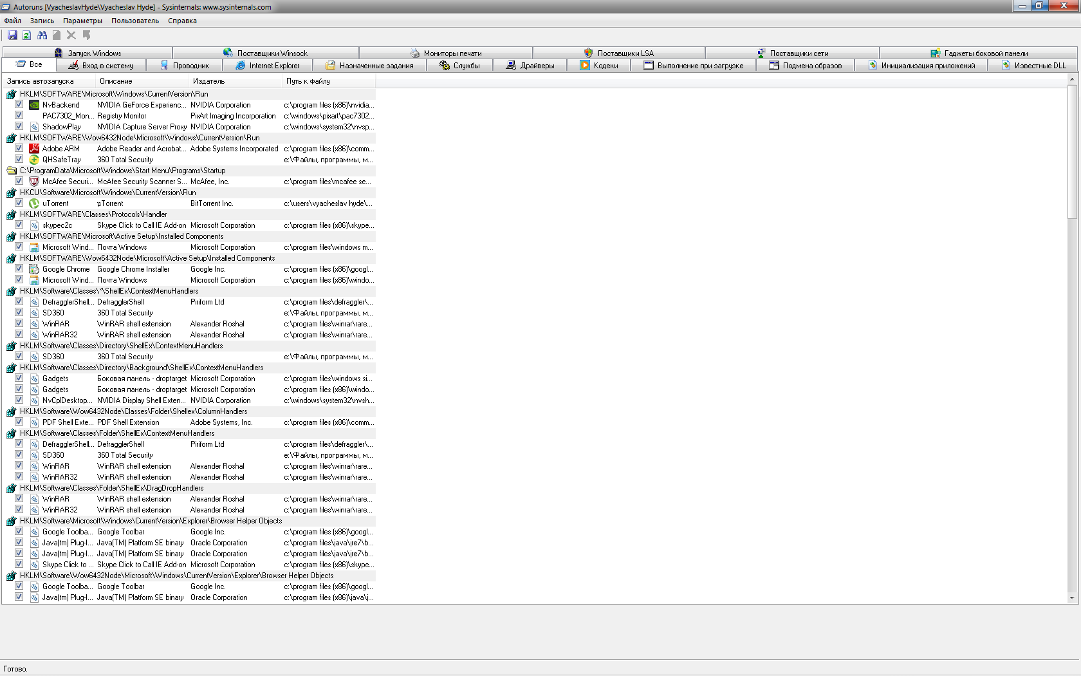1081x676 pixels.
Task: Sort by the Издатель column header
Action: [x=208, y=81]
